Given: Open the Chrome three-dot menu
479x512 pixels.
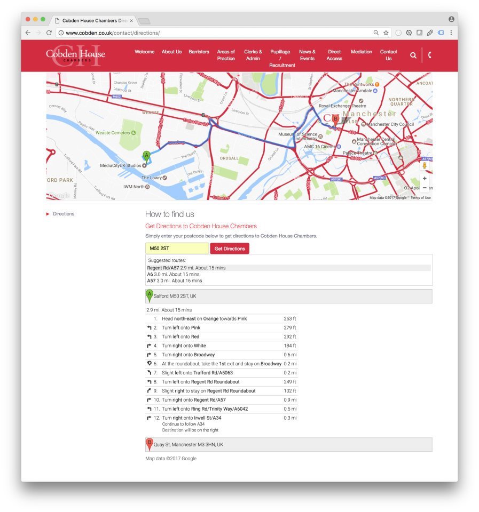Looking at the screenshot, I should [x=451, y=33].
